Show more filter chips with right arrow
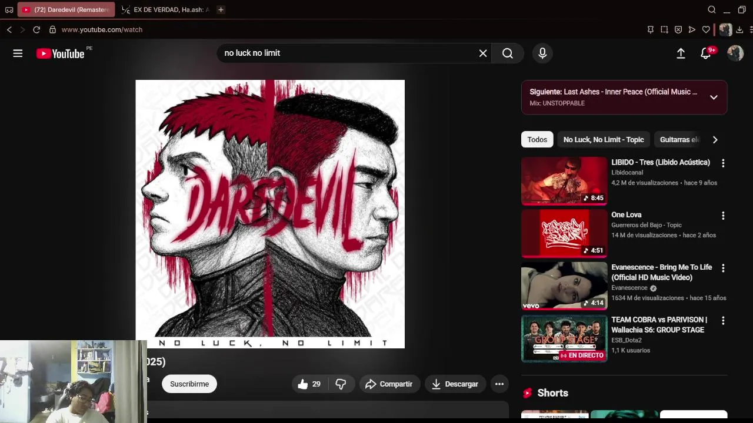 (715, 140)
